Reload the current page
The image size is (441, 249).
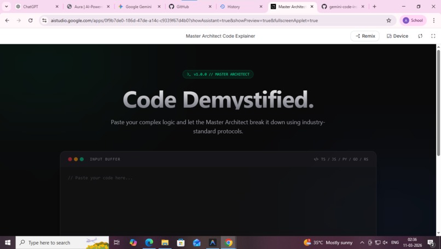pyautogui.click(x=31, y=20)
